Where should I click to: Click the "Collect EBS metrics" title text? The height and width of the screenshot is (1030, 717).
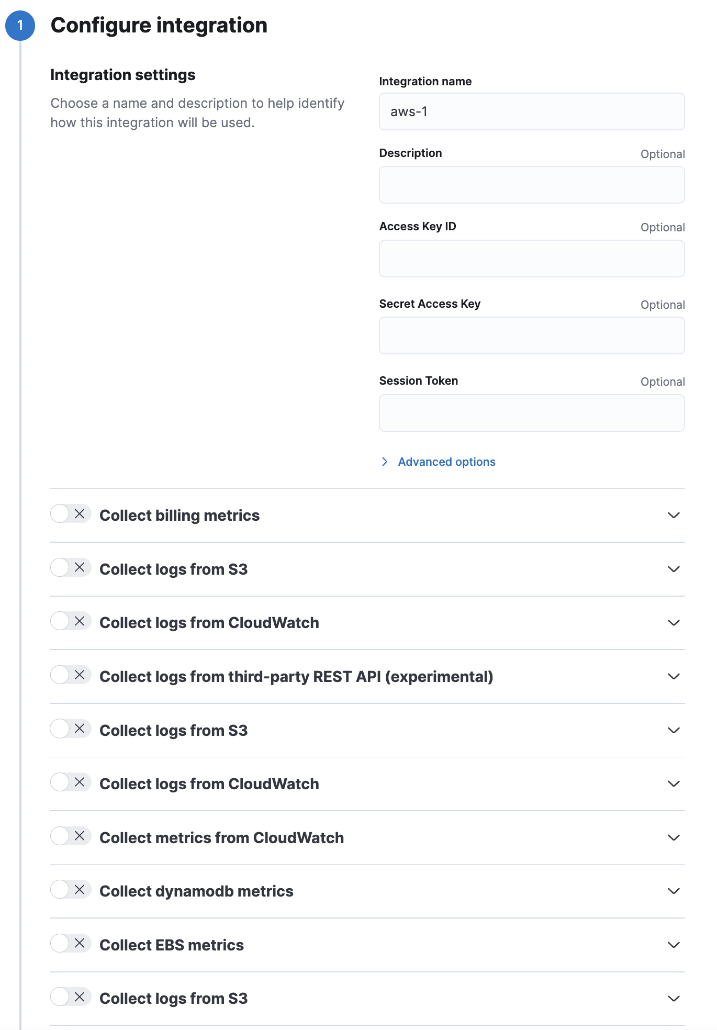(x=172, y=945)
